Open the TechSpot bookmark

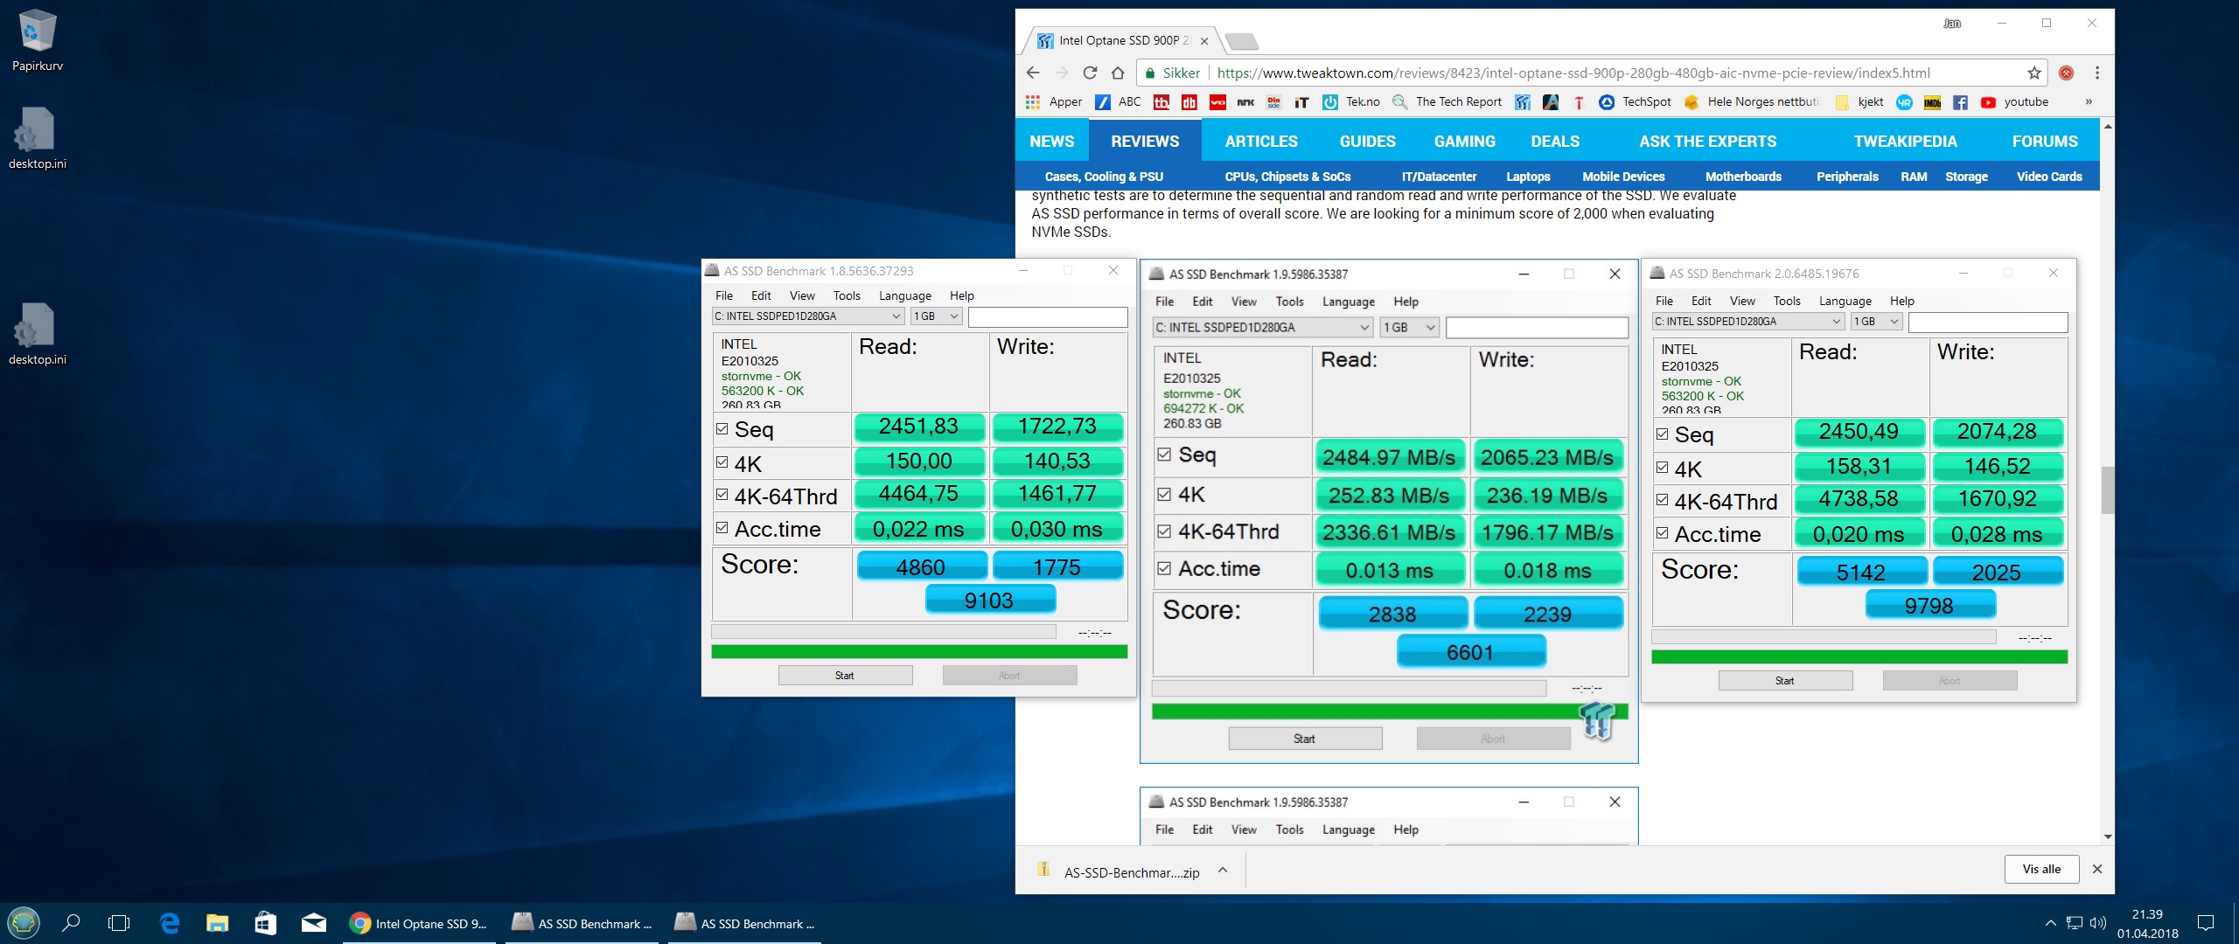tap(1635, 101)
